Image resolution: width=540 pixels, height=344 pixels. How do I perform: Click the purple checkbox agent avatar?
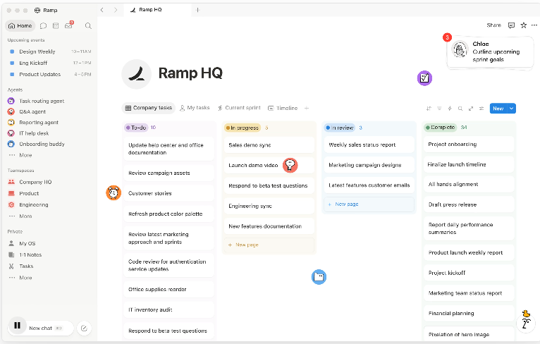(424, 78)
